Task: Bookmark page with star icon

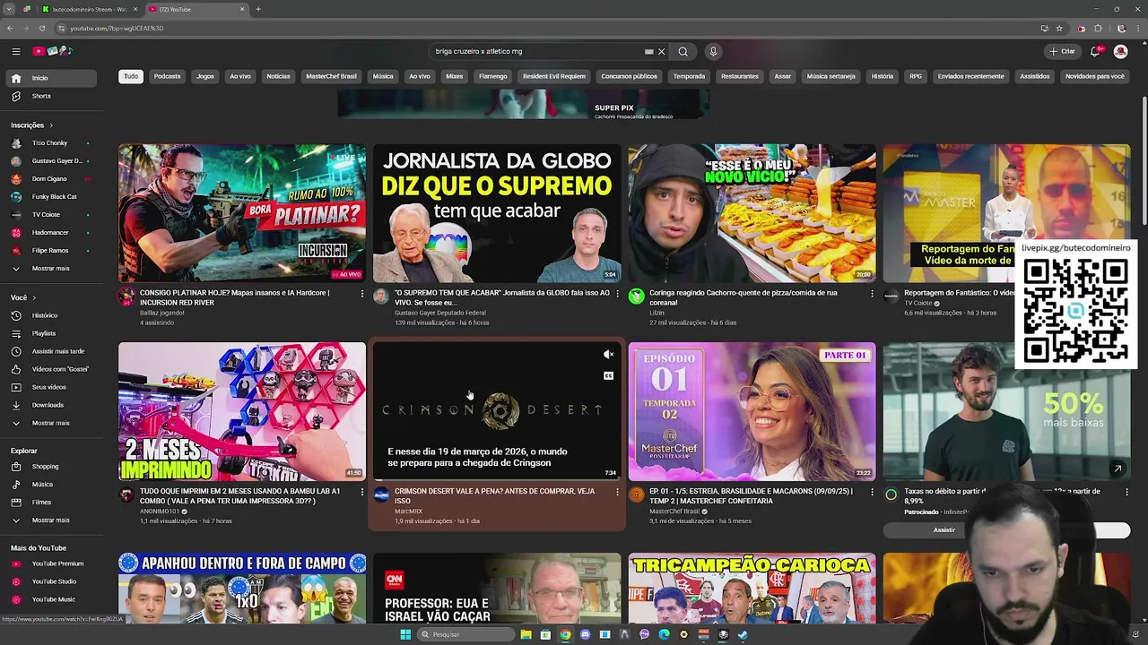Action: (x=1059, y=28)
